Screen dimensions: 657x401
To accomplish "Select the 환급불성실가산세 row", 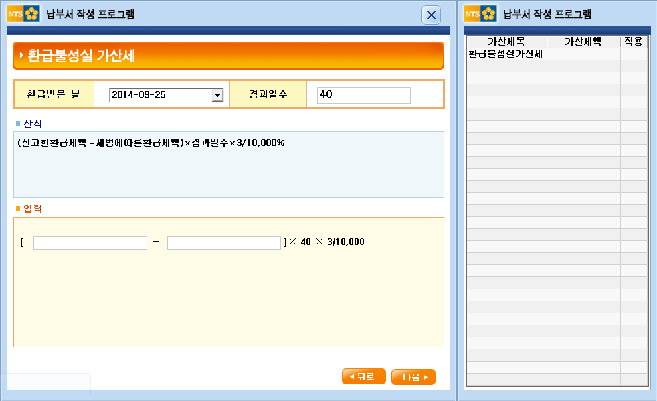I will coord(557,54).
